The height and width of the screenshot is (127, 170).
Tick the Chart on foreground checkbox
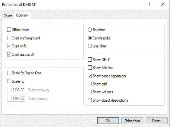point(9,38)
